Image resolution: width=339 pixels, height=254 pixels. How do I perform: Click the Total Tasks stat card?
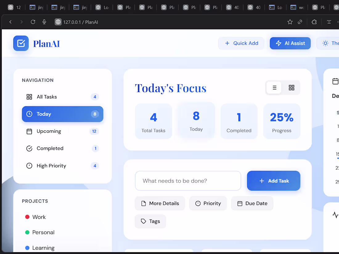coord(153,121)
